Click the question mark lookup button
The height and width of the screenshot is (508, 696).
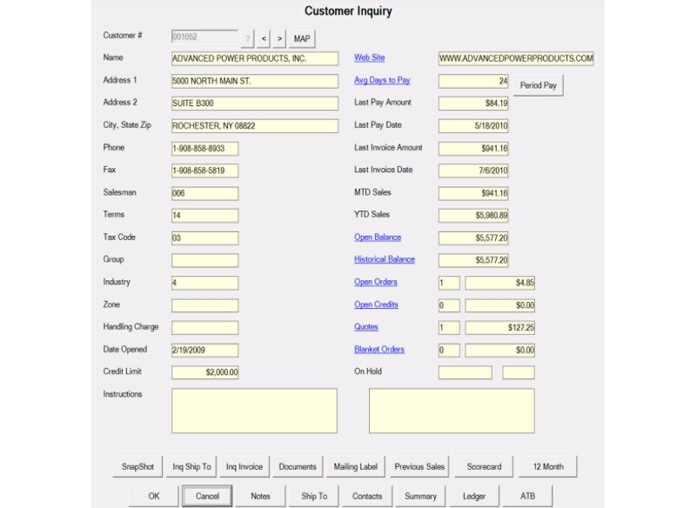248,38
